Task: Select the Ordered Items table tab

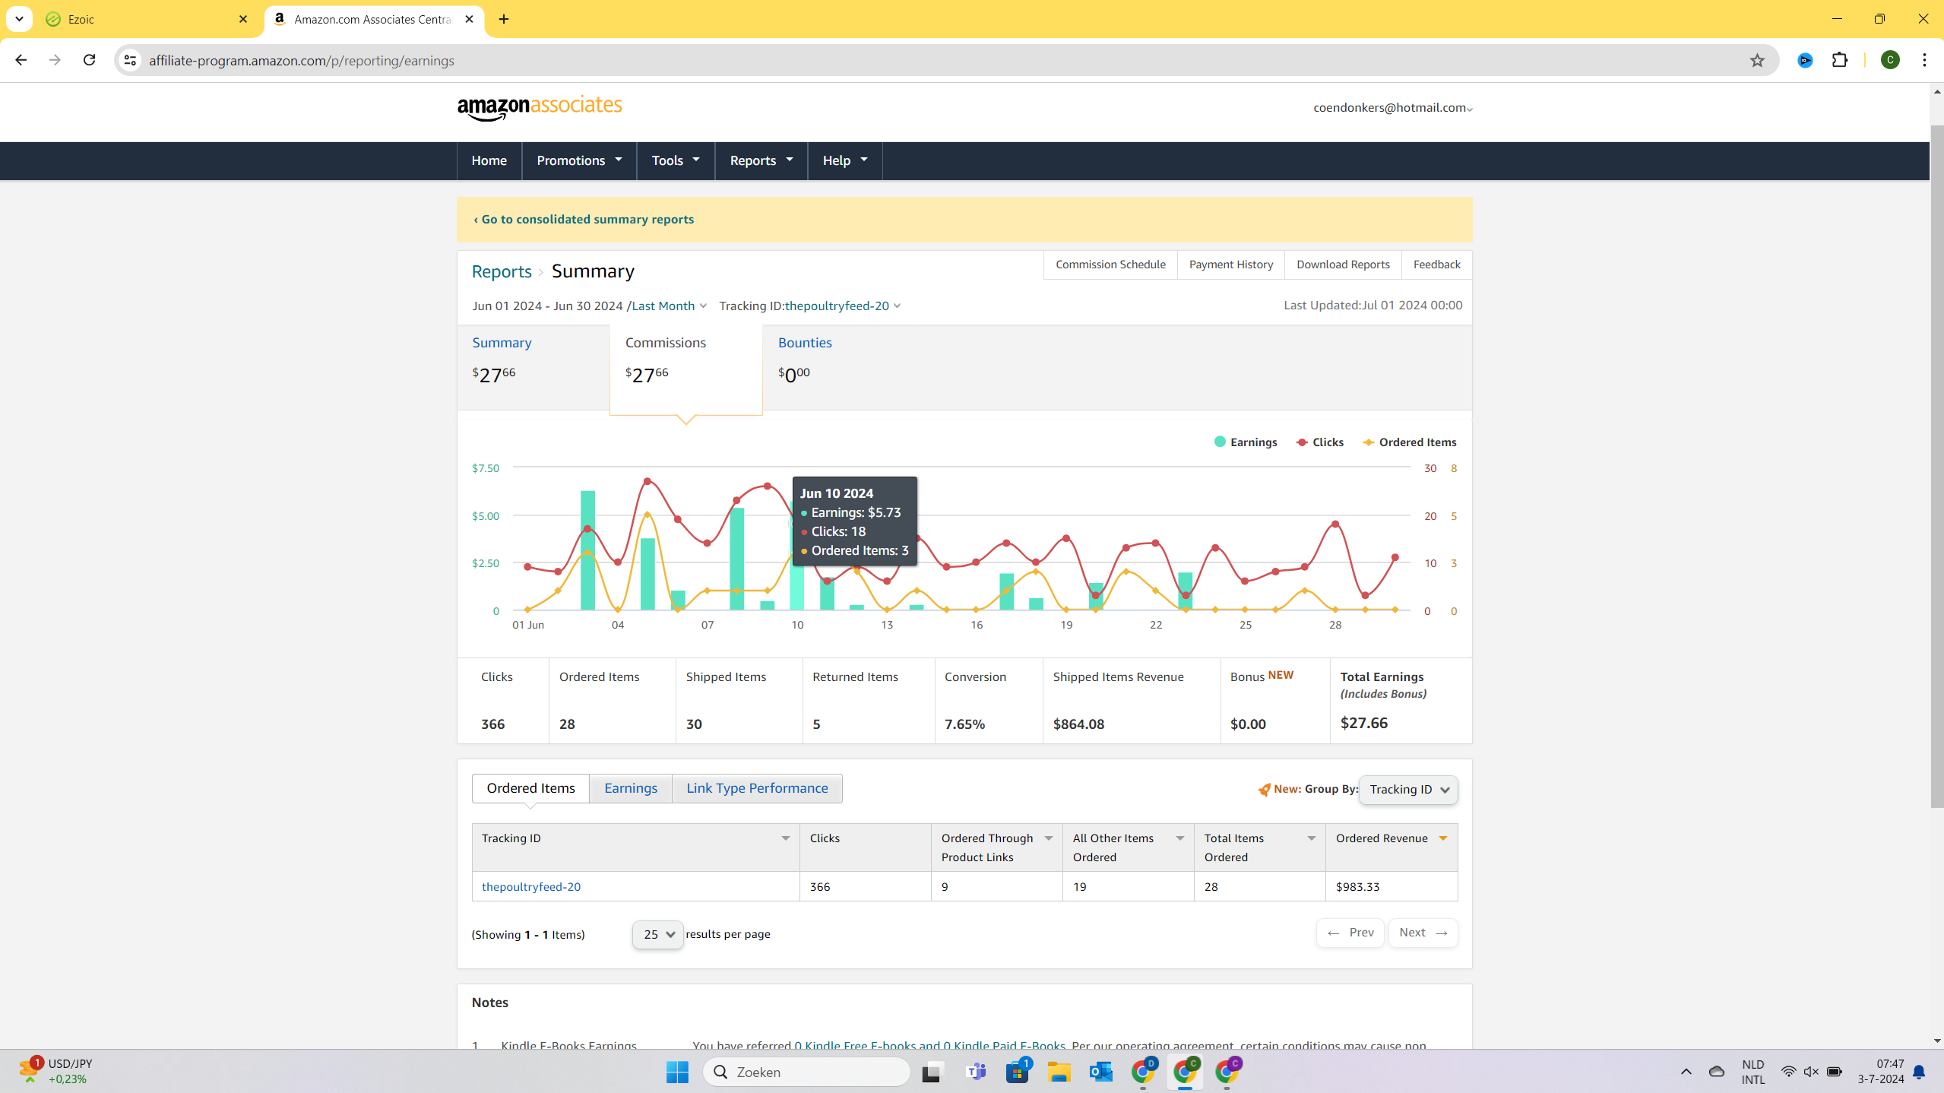Action: (530, 788)
